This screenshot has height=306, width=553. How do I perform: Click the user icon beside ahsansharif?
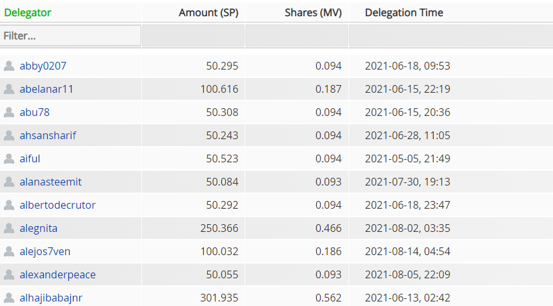[x=9, y=135]
